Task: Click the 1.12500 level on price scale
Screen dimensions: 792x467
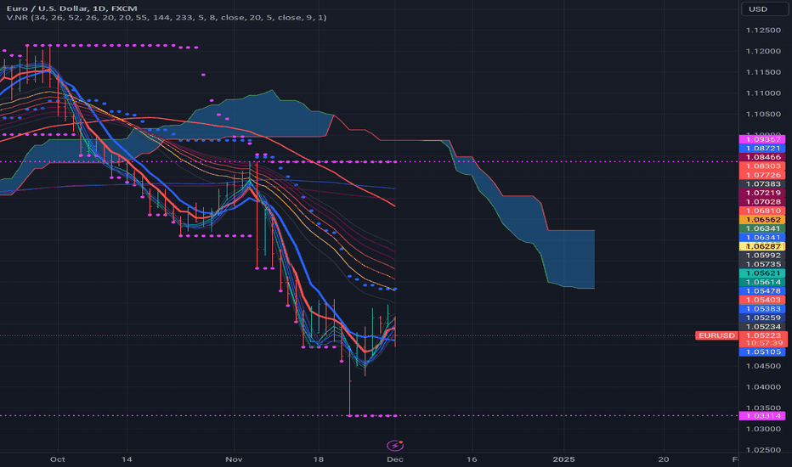Action: (x=763, y=31)
